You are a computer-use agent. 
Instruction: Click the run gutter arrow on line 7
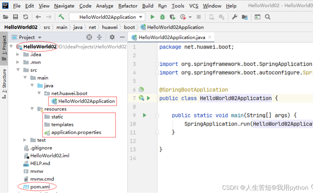pos(148,98)
